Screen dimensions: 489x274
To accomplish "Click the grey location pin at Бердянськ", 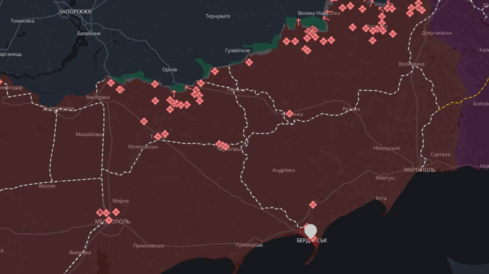I will pyautogui.click(x=310, y=230).
